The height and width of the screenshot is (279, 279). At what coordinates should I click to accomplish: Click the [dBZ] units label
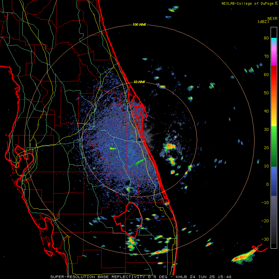(263, 21)
